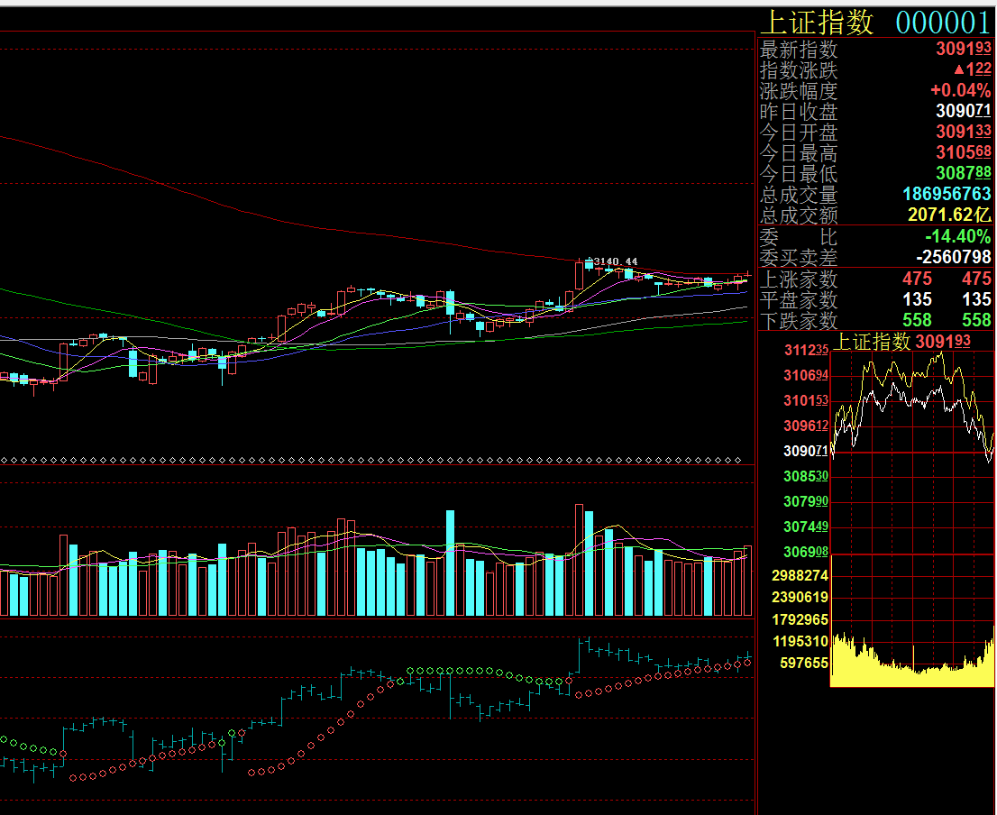This screenshot has width=997, height=815.
Task: Click the last candlestick on the K-line chart
Action: (748, 275)
